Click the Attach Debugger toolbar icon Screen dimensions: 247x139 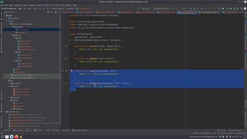pos(194,8)
